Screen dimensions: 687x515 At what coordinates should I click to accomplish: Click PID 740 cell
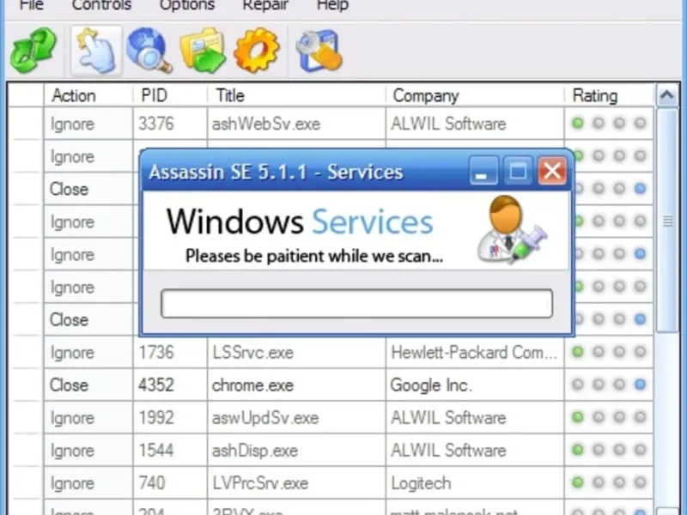pyautogui.click(x=170, y=483)
